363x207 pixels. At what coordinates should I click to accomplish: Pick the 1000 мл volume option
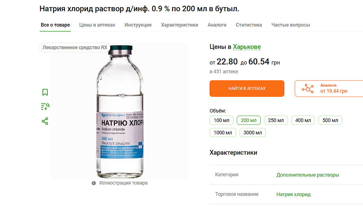pos(223,132)
